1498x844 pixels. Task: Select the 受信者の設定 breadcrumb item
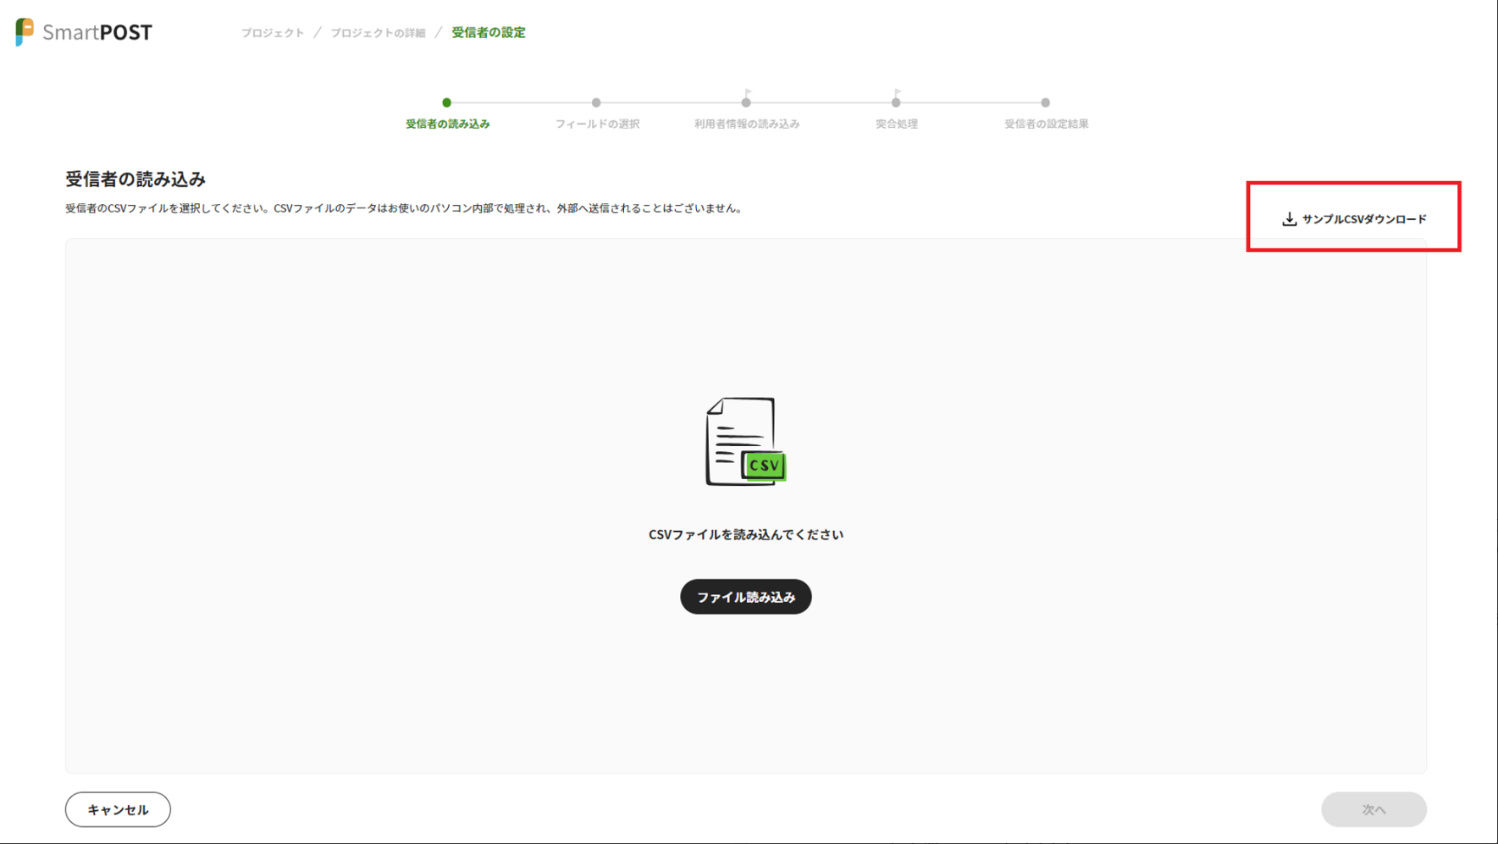point(488,33)
